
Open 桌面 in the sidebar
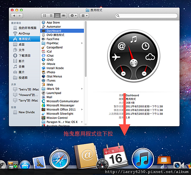(25, 45)
